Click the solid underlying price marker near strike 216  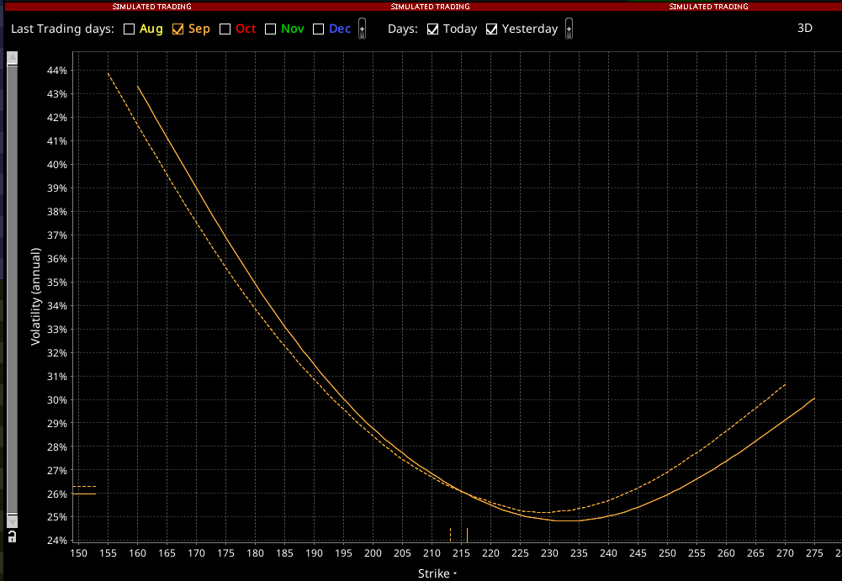(x=467, y=535)
